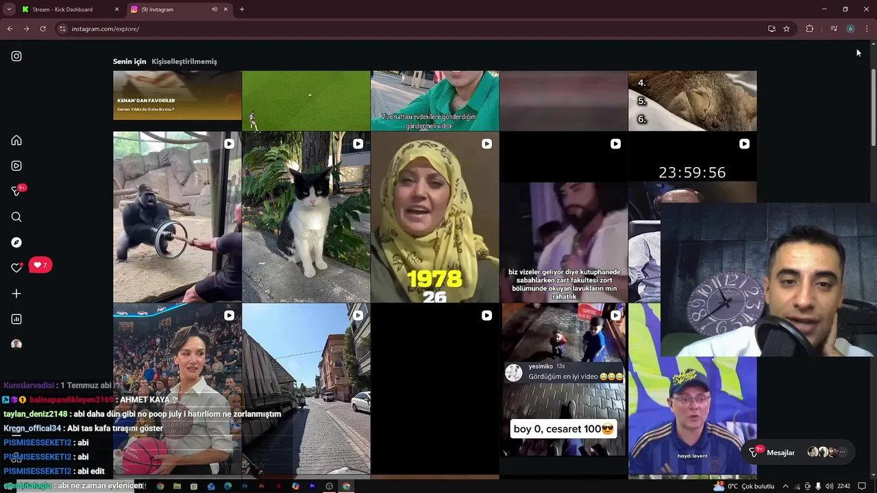
Task: Expand the tab search dropdown
Action: (x=9, y=10)
